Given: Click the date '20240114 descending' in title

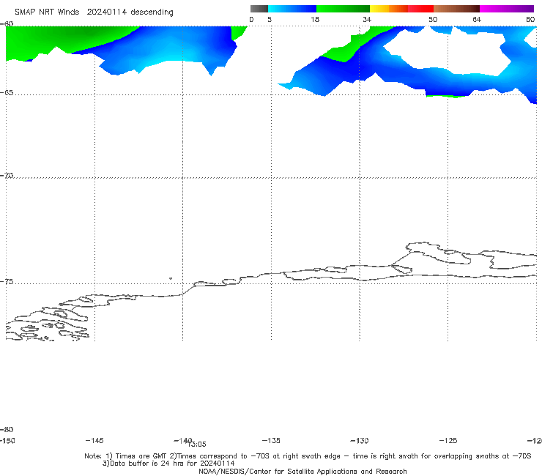Looking at the screenshot, I should (130, 12).
